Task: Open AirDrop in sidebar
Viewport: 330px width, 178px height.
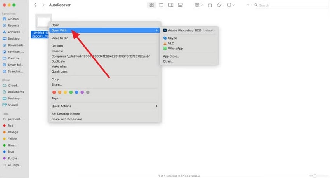Action: click(14, 19)
